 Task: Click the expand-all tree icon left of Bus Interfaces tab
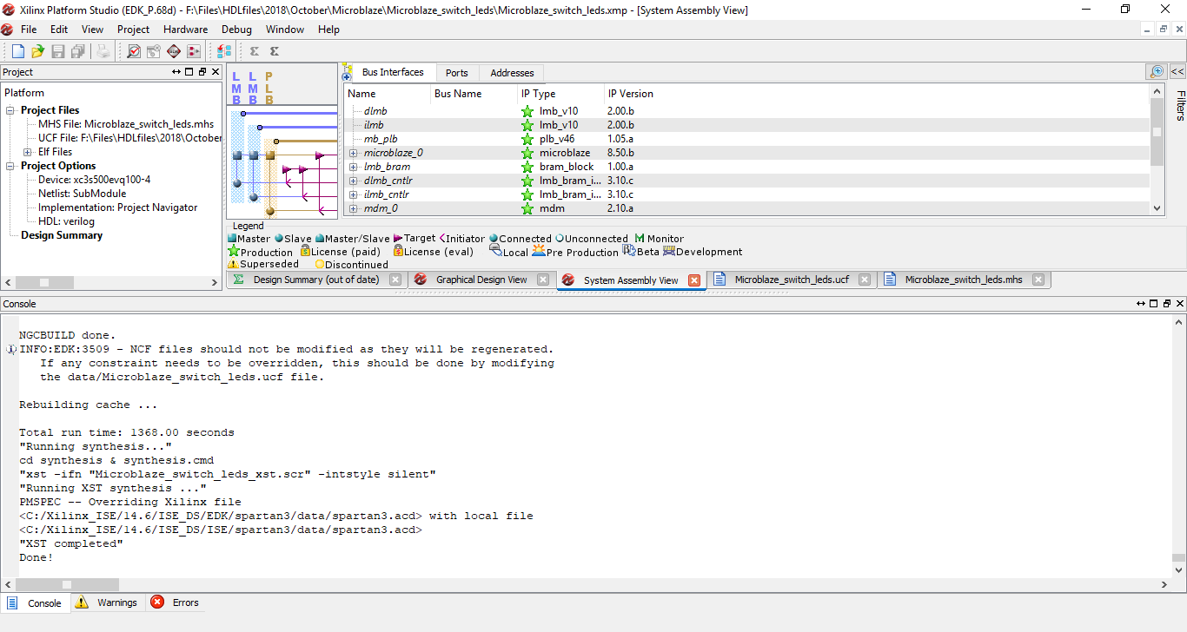[x=347, y=73]
